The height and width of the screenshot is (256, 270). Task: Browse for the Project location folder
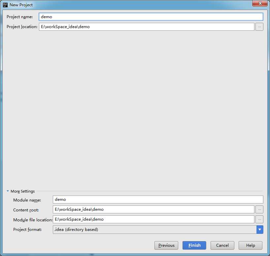(x=259, y=27)
